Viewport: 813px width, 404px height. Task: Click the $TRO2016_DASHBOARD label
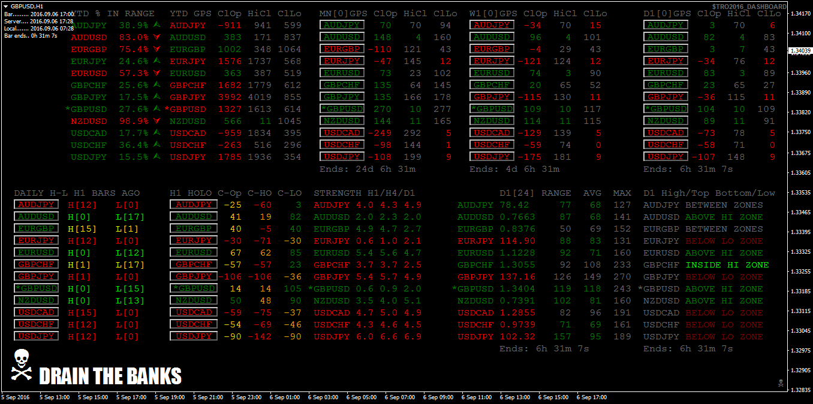749,7
